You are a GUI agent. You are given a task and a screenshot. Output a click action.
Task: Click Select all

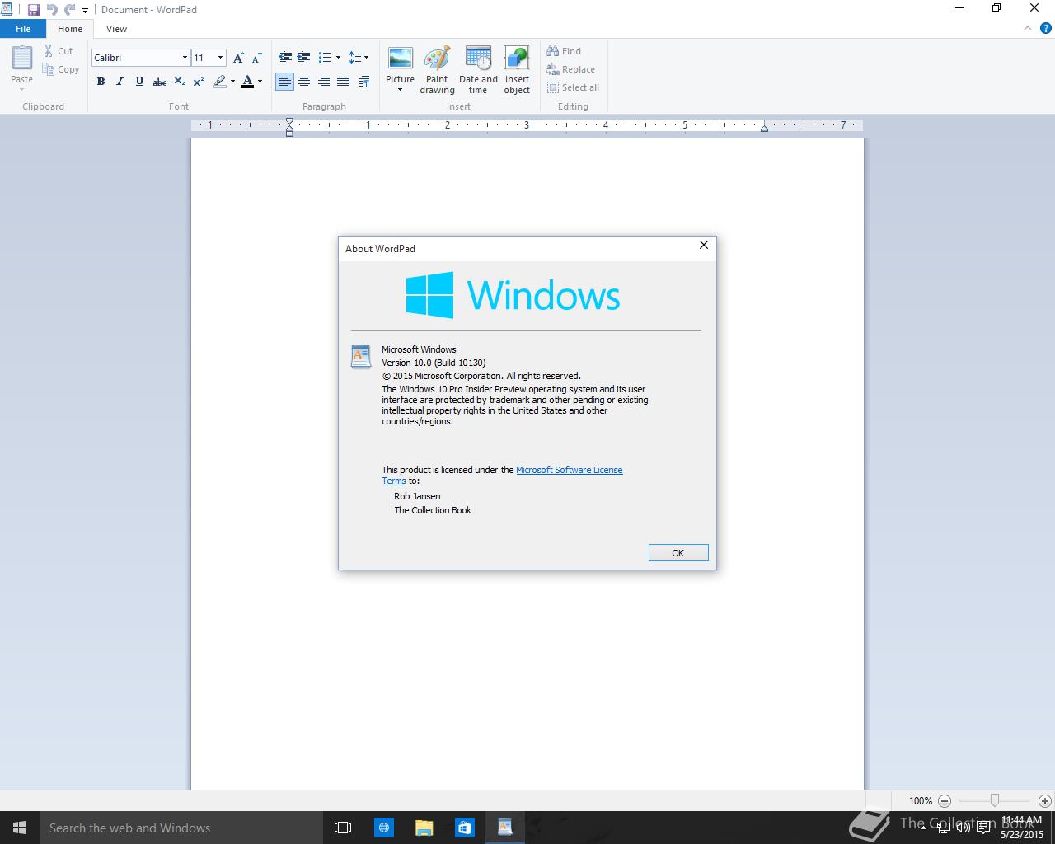point(573,87)
